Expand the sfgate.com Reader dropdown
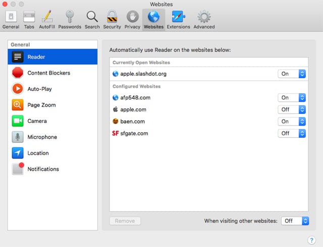Image resolution: width=323 pixels, height=247 pixels. click(x=292, y=133)
